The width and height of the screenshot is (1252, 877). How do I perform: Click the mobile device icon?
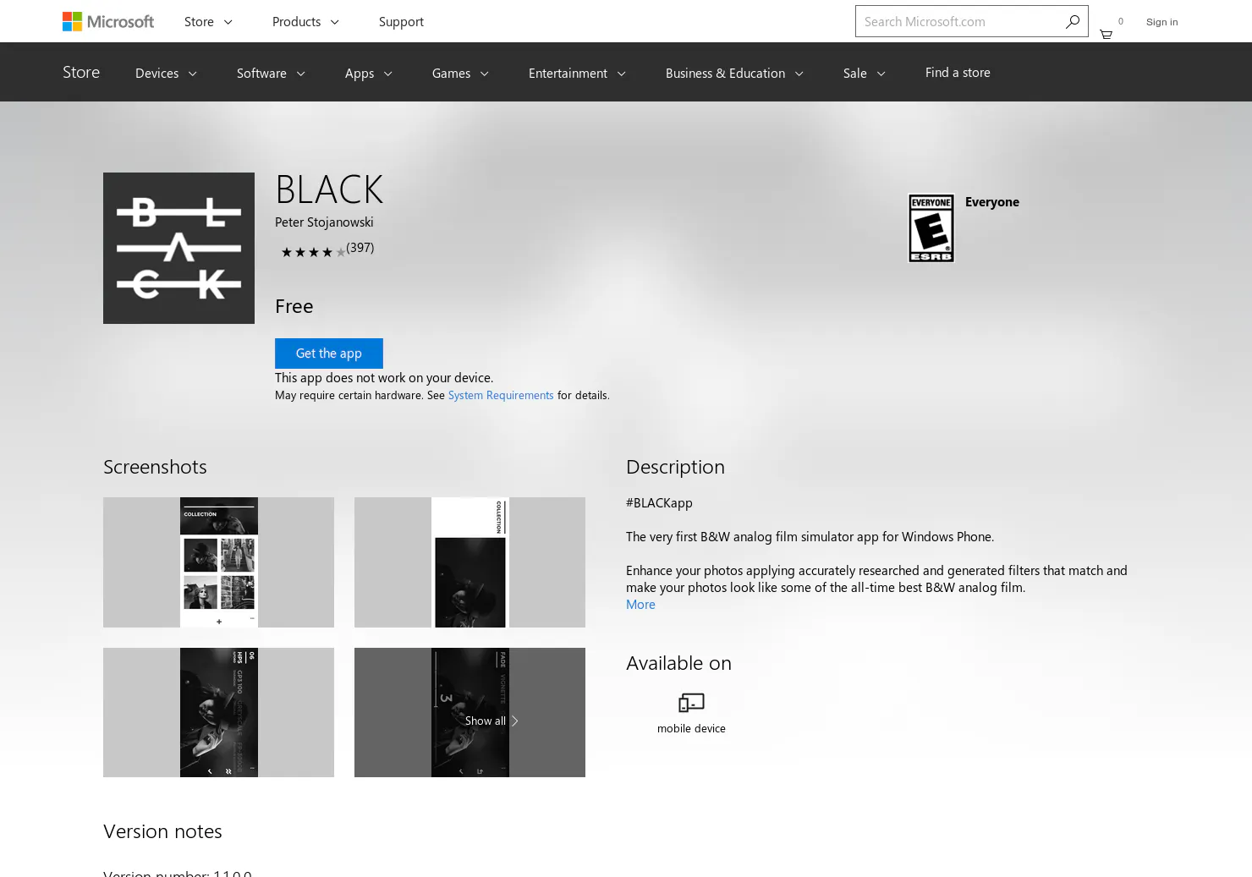tap(691, 703)
